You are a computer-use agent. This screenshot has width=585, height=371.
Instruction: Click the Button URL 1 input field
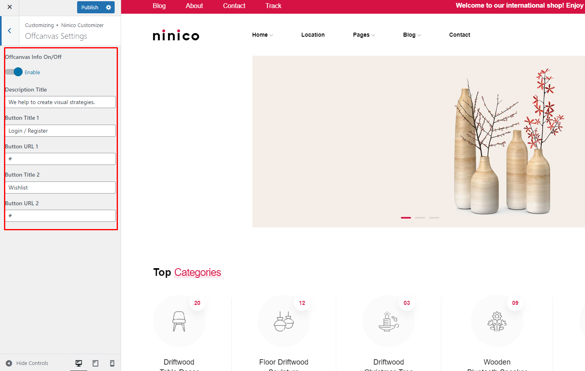coord(61,159)
